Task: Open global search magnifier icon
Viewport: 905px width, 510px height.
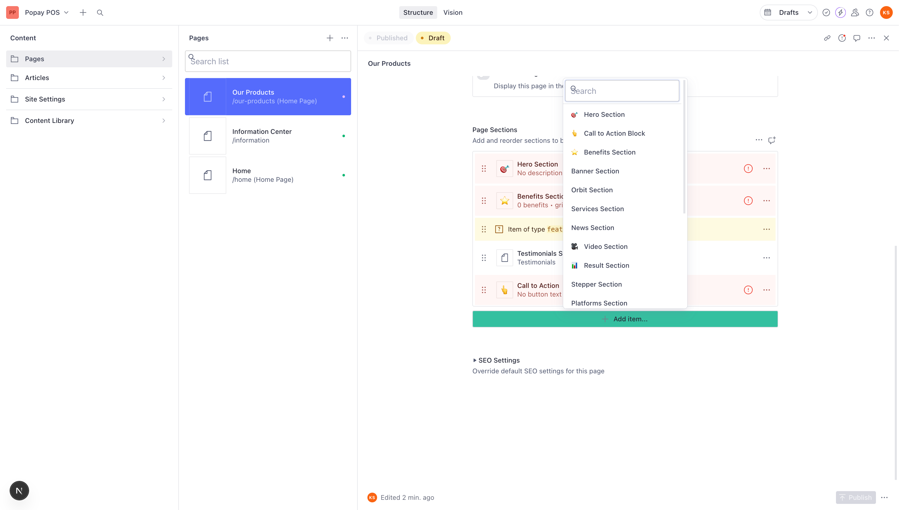Action: point(100,13)
